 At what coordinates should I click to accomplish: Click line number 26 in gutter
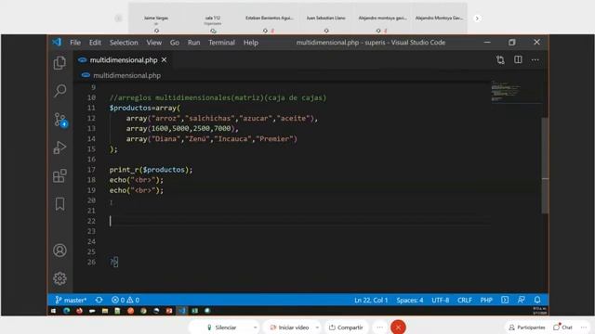pyautogui.click(x=91, y=262)
